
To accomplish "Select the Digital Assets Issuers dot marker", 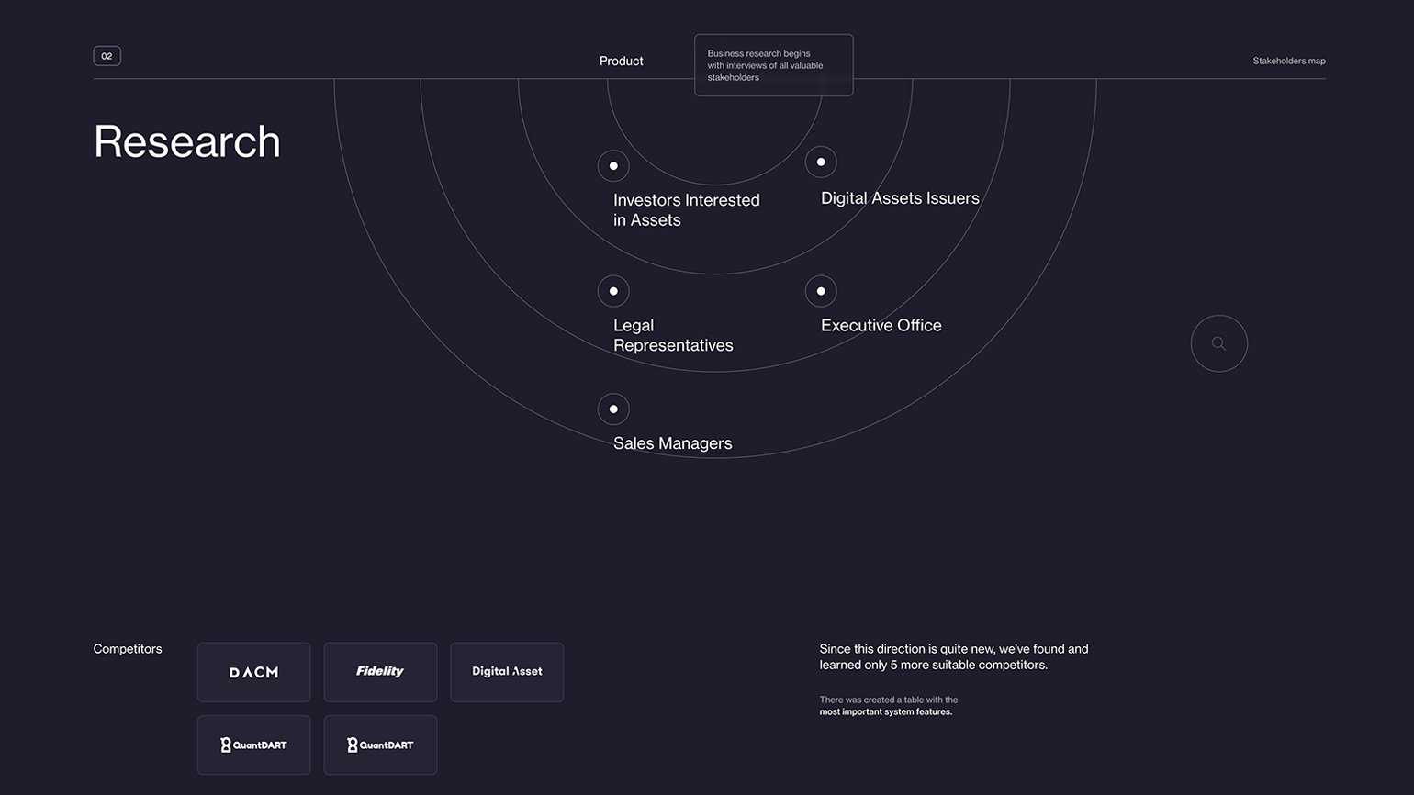I will [x=821, y=162].
